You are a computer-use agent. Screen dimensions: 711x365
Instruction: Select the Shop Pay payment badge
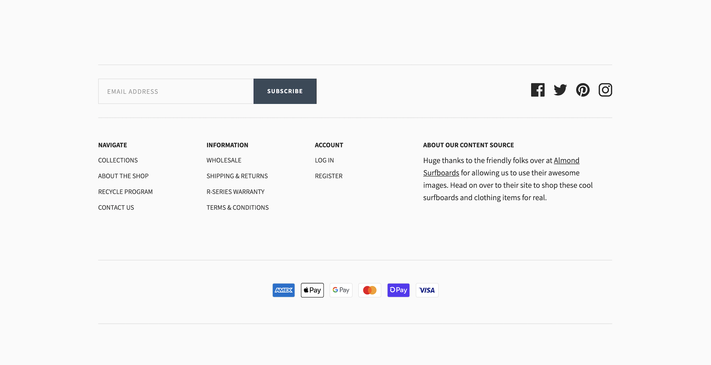pos(398,290)
